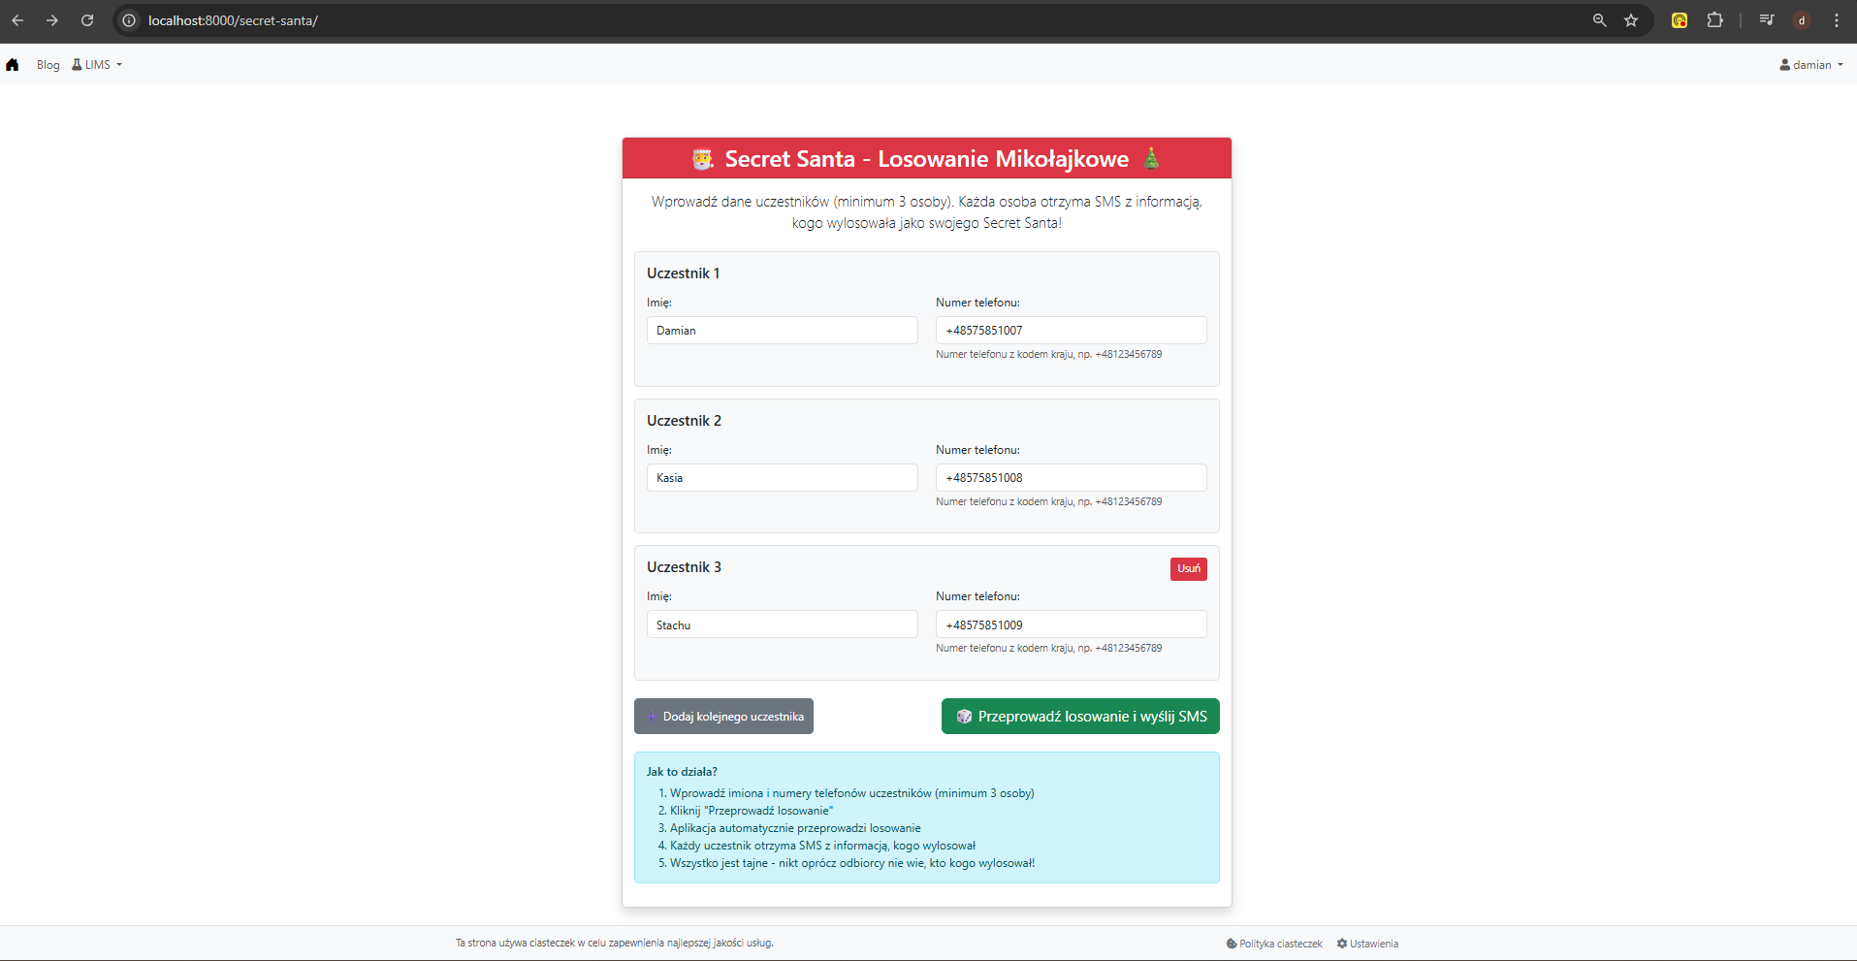Click Dodaj kolejnego uczestnika button
Image resolution: width=1857 pixels, height=961 pixels.
[x=723, y=717]
